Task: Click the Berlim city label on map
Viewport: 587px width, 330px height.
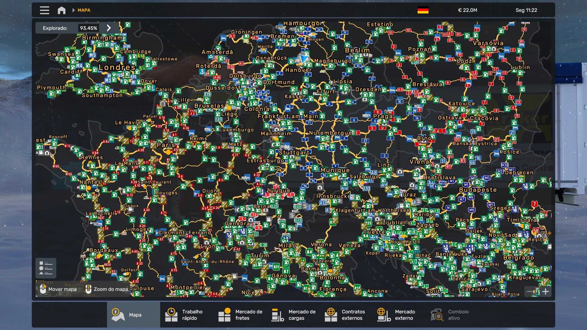Action: click(357, 50)
